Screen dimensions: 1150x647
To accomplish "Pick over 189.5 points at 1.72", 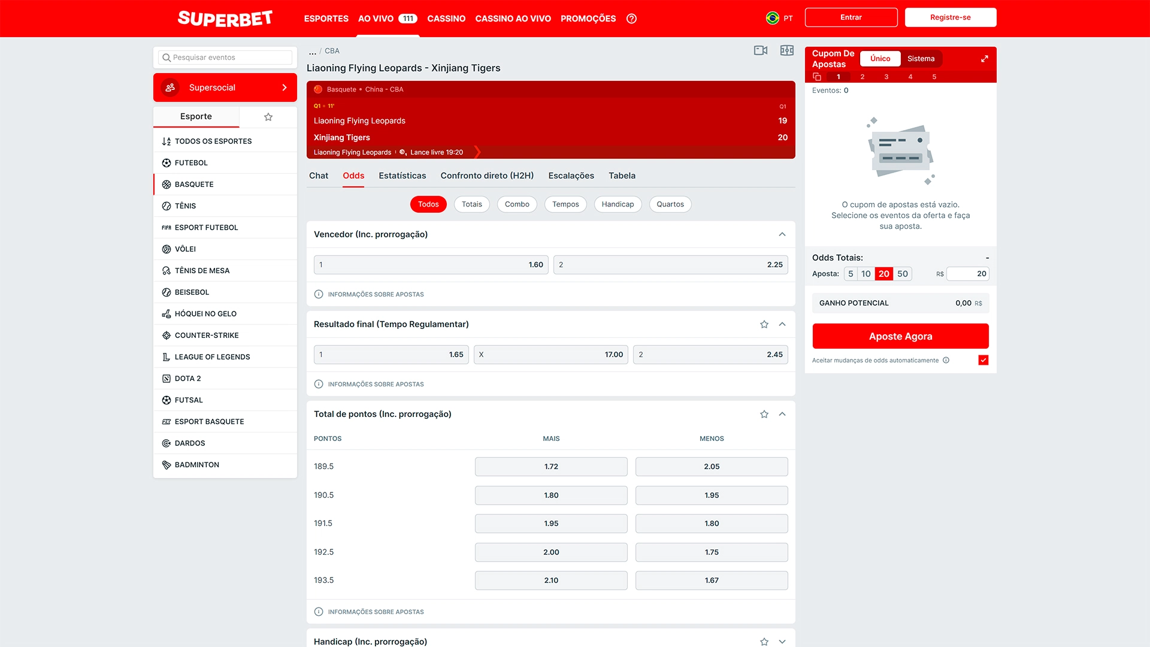I will coord(551,467).
